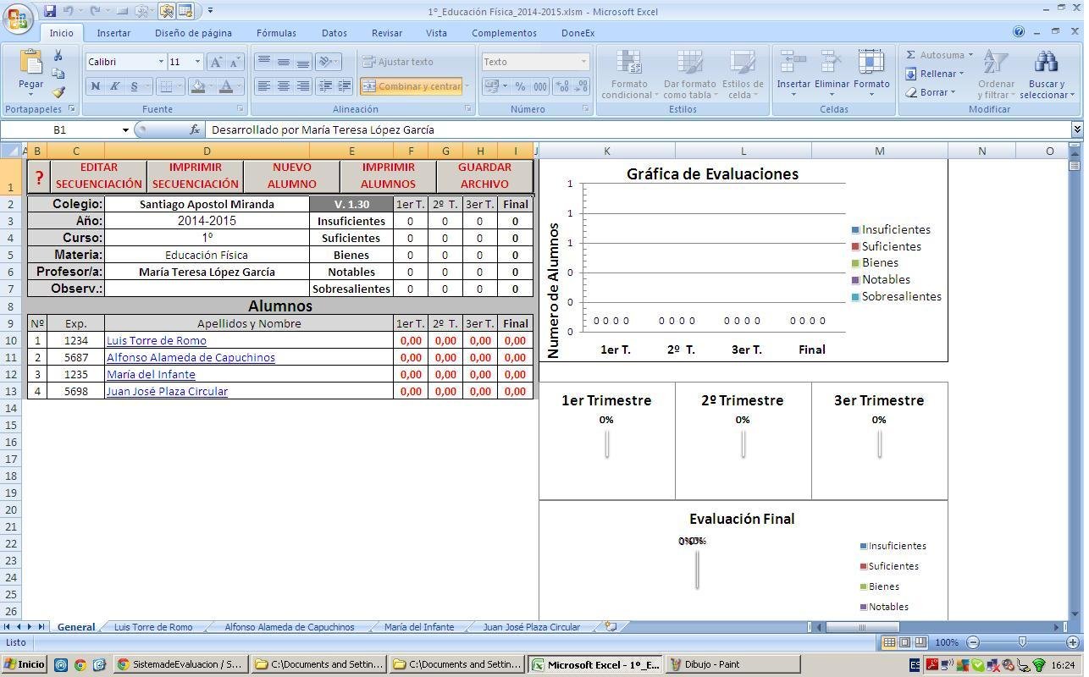Click the zoom slider handle

click(1022, 642)
